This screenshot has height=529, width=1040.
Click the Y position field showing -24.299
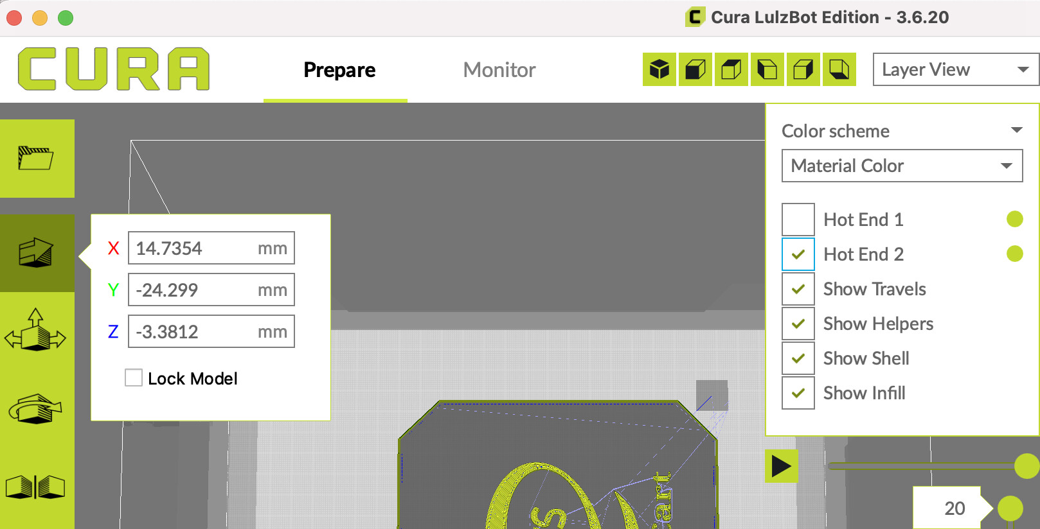pos(211,290)
